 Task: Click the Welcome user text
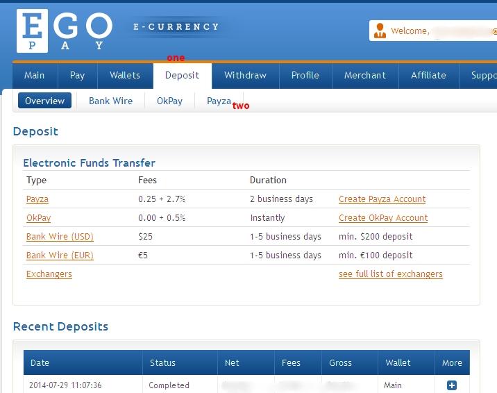410,31
